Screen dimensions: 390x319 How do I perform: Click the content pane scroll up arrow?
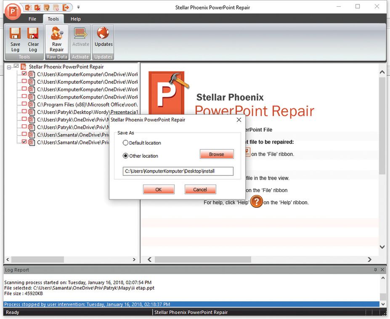(382, 72)
